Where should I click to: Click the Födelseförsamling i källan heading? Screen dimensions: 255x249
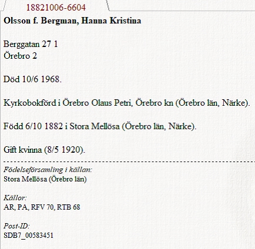point(48,170)
